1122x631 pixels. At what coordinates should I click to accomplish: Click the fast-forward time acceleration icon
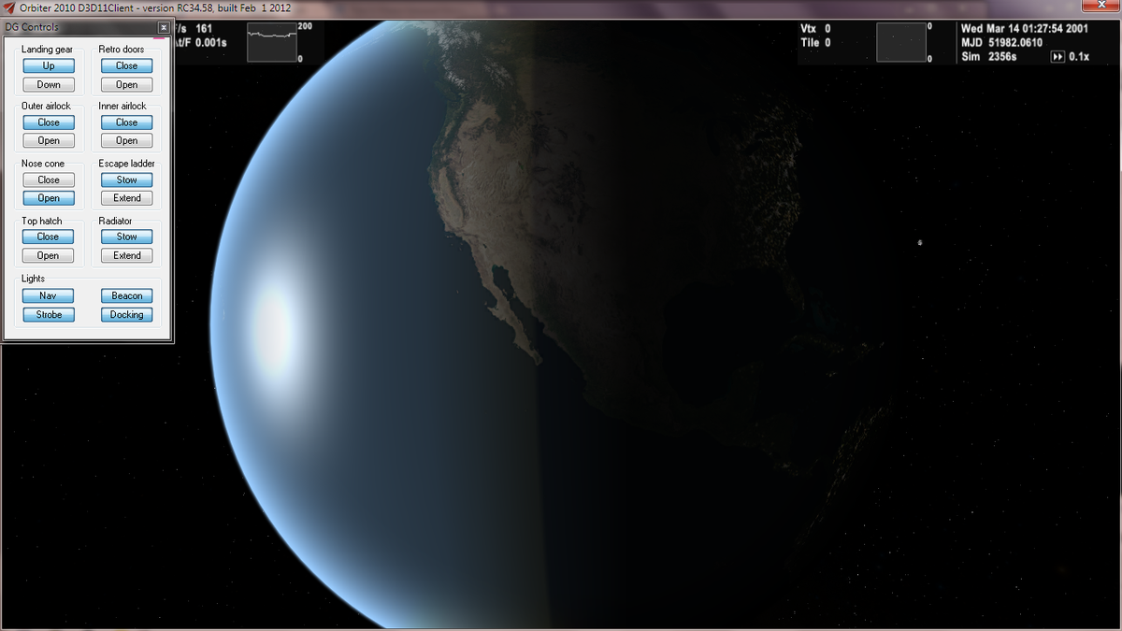point(1057,57)
